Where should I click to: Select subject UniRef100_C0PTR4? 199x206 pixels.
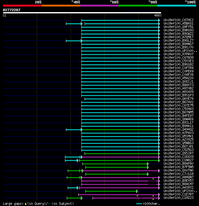pyautogui.click(x=178, y=68)
